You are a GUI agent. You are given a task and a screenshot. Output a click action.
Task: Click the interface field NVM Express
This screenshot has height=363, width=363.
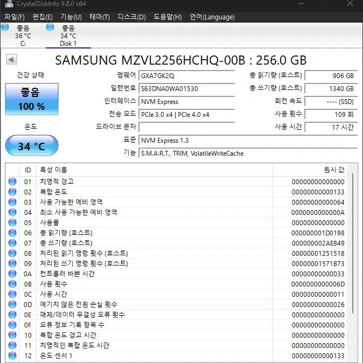tap(186, 102)
